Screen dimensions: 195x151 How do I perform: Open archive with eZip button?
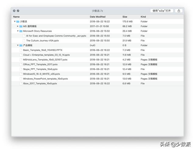tap(161, 11)
